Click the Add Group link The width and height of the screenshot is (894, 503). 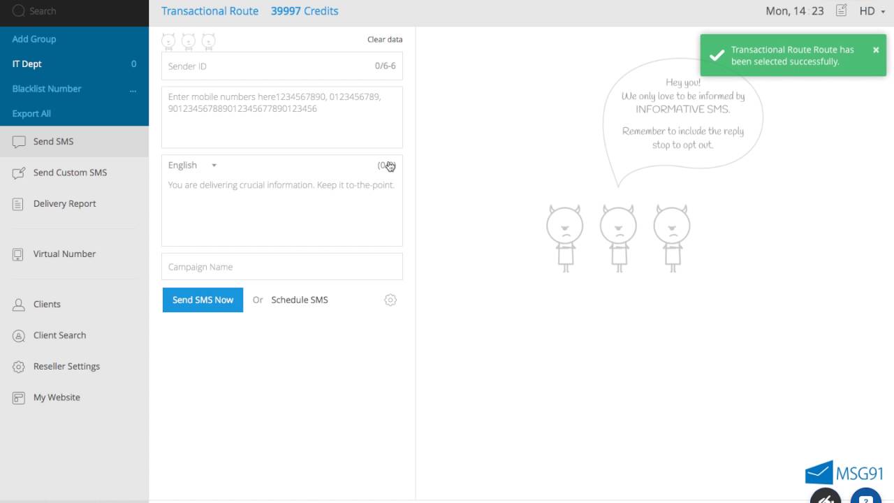coord(34,39)
